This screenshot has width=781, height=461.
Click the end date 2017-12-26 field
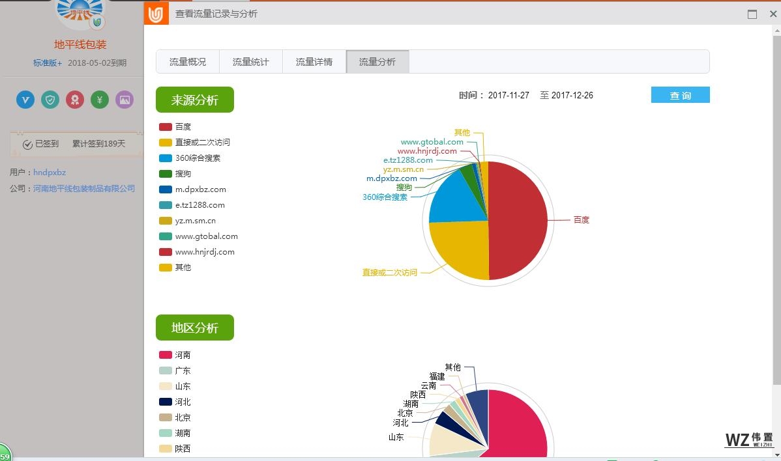point(572,95)
